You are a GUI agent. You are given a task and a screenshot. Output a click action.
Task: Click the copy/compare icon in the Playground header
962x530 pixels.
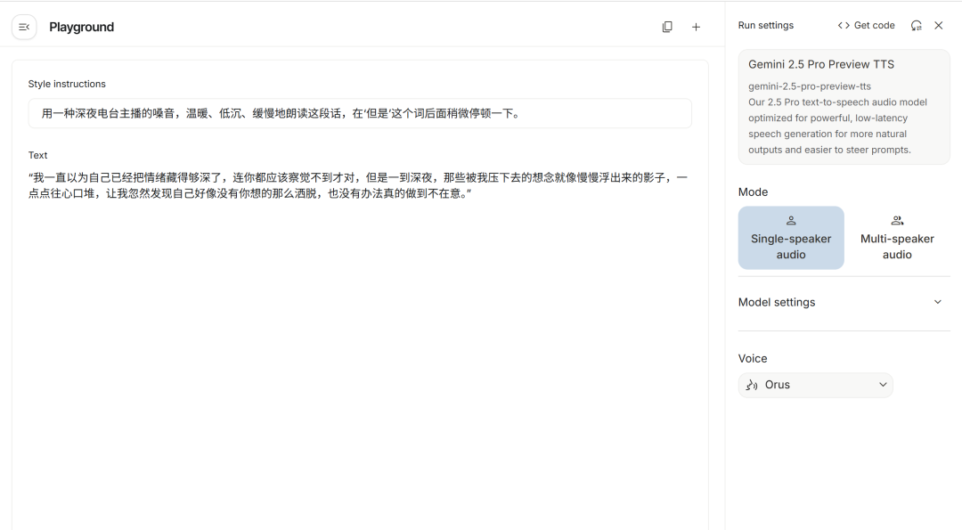(667, 27)
